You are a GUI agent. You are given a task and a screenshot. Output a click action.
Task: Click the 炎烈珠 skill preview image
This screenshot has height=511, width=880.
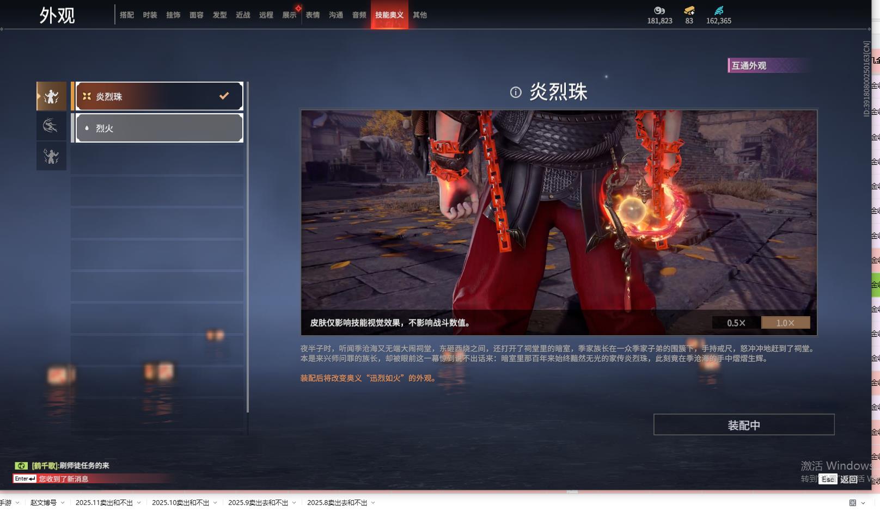(x=559, y=223)
